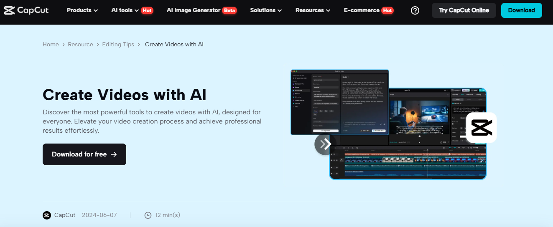The height and width of the screenshot is (227, 553).
Task: Click the Try CapCut Online button
Action: (464, 10)
